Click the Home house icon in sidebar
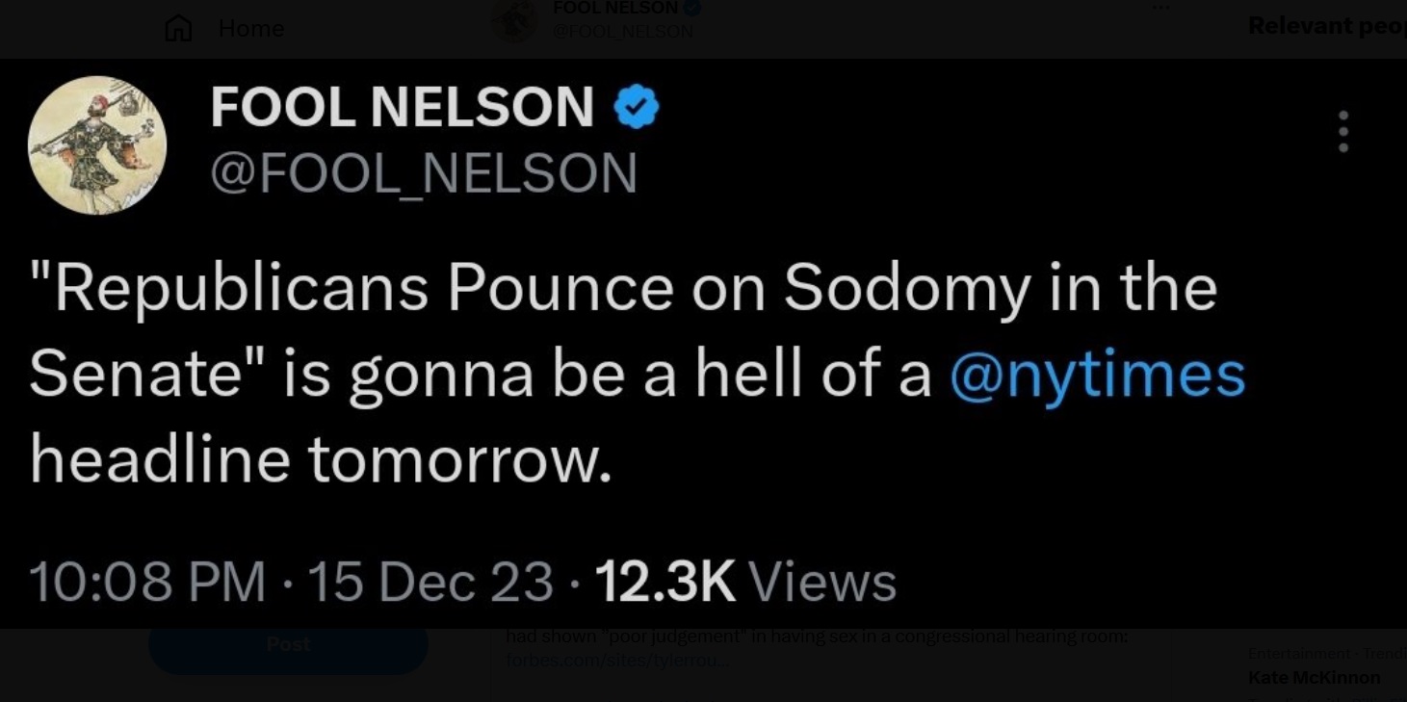The width and height of the screenshot is (1407, 702). tap(178, 29)
